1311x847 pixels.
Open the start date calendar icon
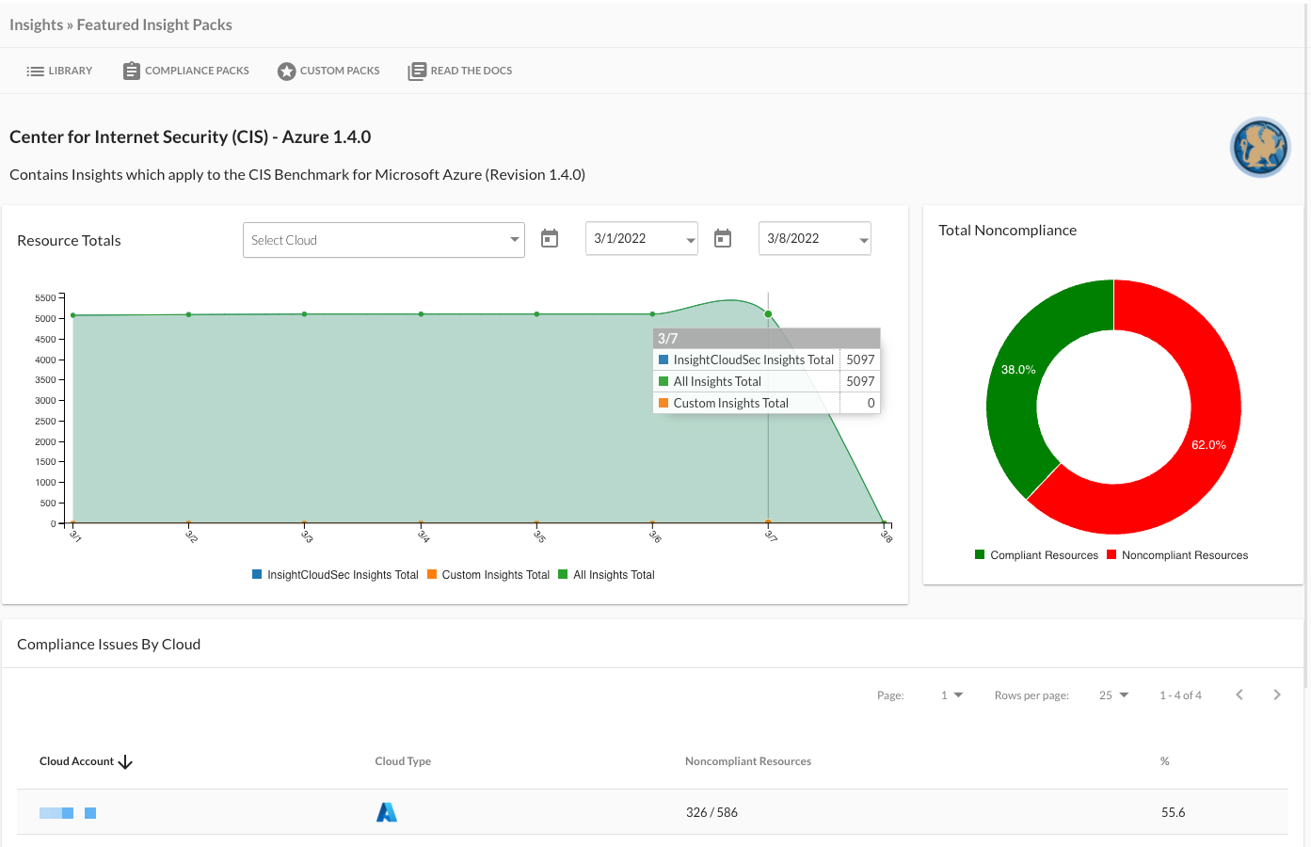[550, 239]
